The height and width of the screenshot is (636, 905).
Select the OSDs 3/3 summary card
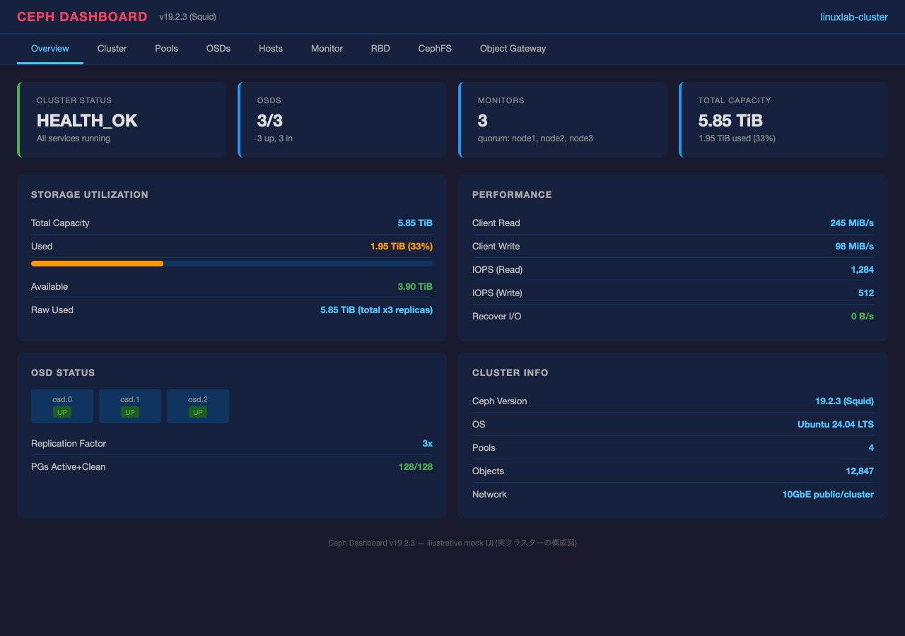[342, 119]
